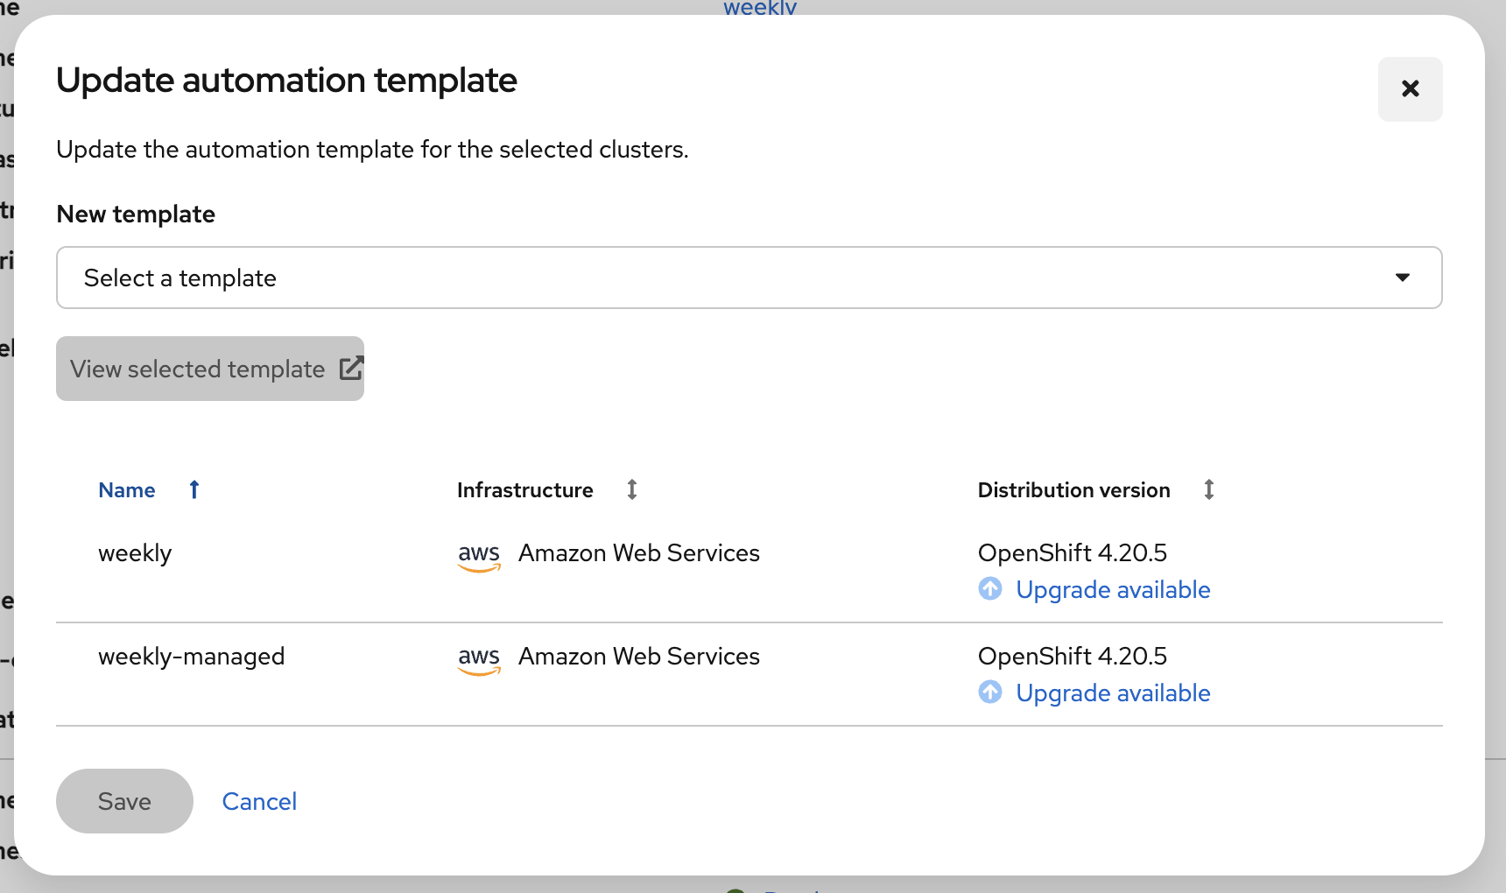Sort by Infrastructure column header
1506x893 pixels.
(524, 490)
